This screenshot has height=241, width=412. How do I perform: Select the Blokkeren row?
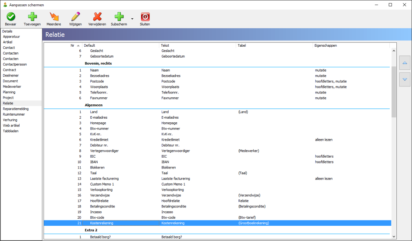(x=217, y=167)
